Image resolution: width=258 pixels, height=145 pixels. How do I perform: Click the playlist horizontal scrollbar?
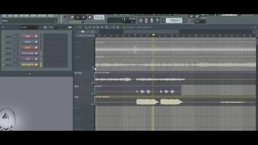(x=151, y=31)
